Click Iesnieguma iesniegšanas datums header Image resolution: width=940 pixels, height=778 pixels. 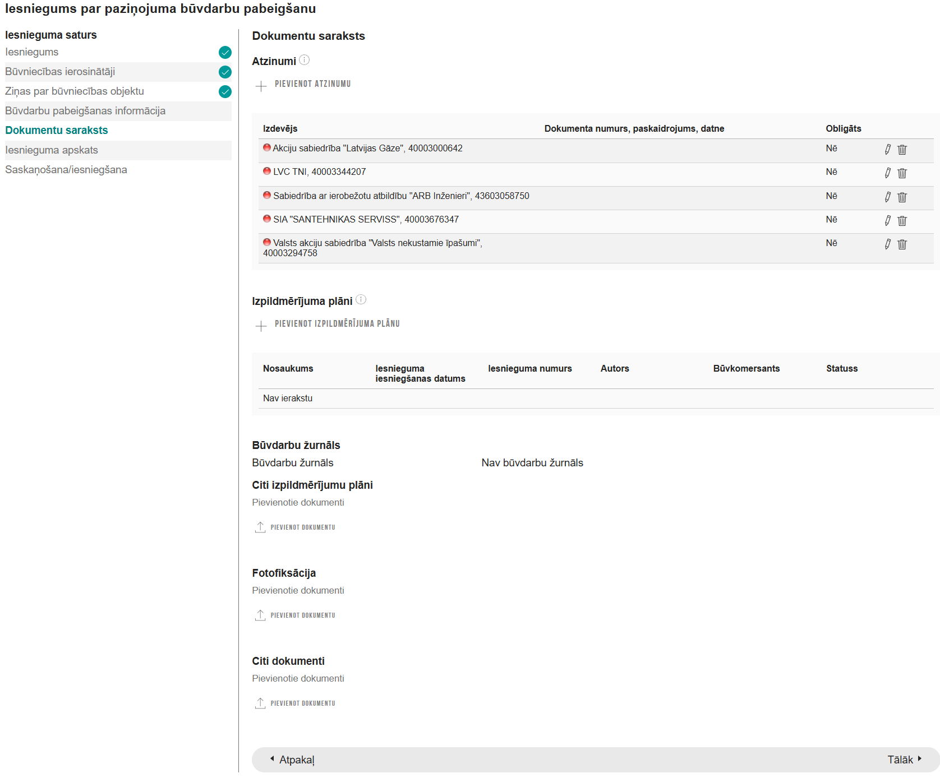tap(421, 374)
